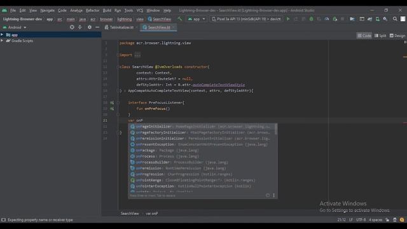
Task: Hide the Project panel with minus icon
Action: click(97, 27)
